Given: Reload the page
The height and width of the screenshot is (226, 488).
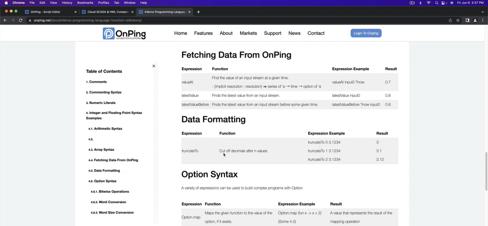Looking at the screenshot, I should (x=20, y=20).
